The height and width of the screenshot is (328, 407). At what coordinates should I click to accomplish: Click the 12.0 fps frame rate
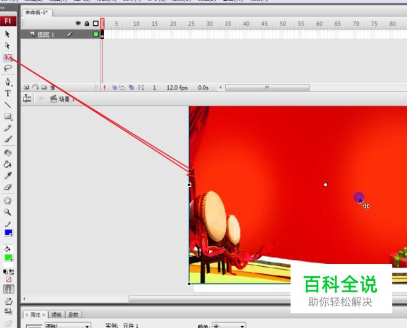[x=177, y=88]
